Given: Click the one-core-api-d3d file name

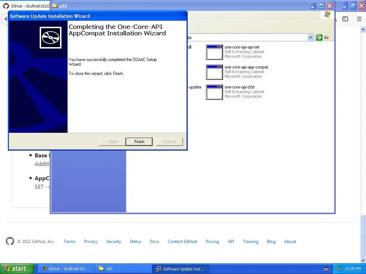Looking at the screenshot, I should pyautogui.click(x=239, y=87).
